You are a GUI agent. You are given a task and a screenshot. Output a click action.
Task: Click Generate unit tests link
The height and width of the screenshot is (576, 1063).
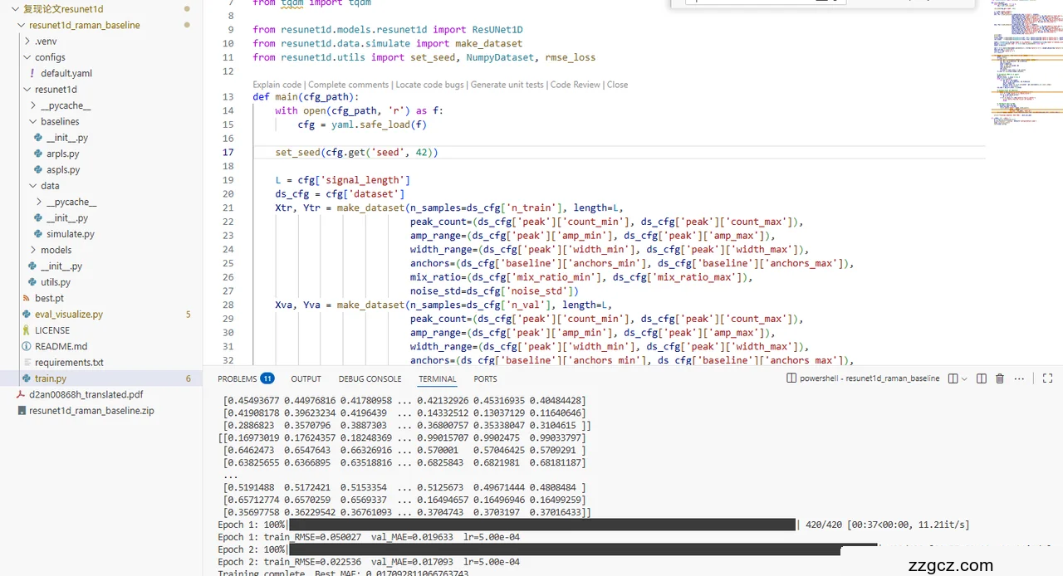click(x=507, y=85)
